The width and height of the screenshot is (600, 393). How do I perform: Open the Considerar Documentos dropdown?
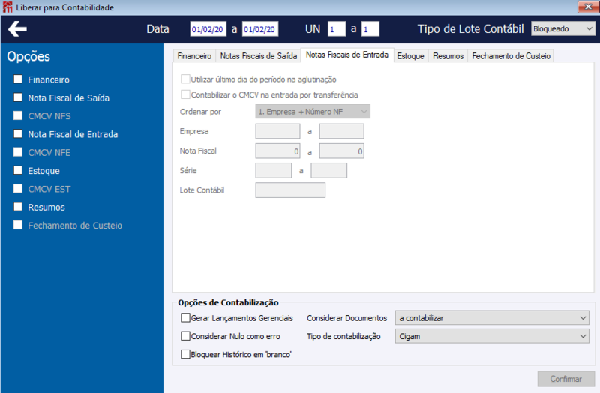point(492,317)
